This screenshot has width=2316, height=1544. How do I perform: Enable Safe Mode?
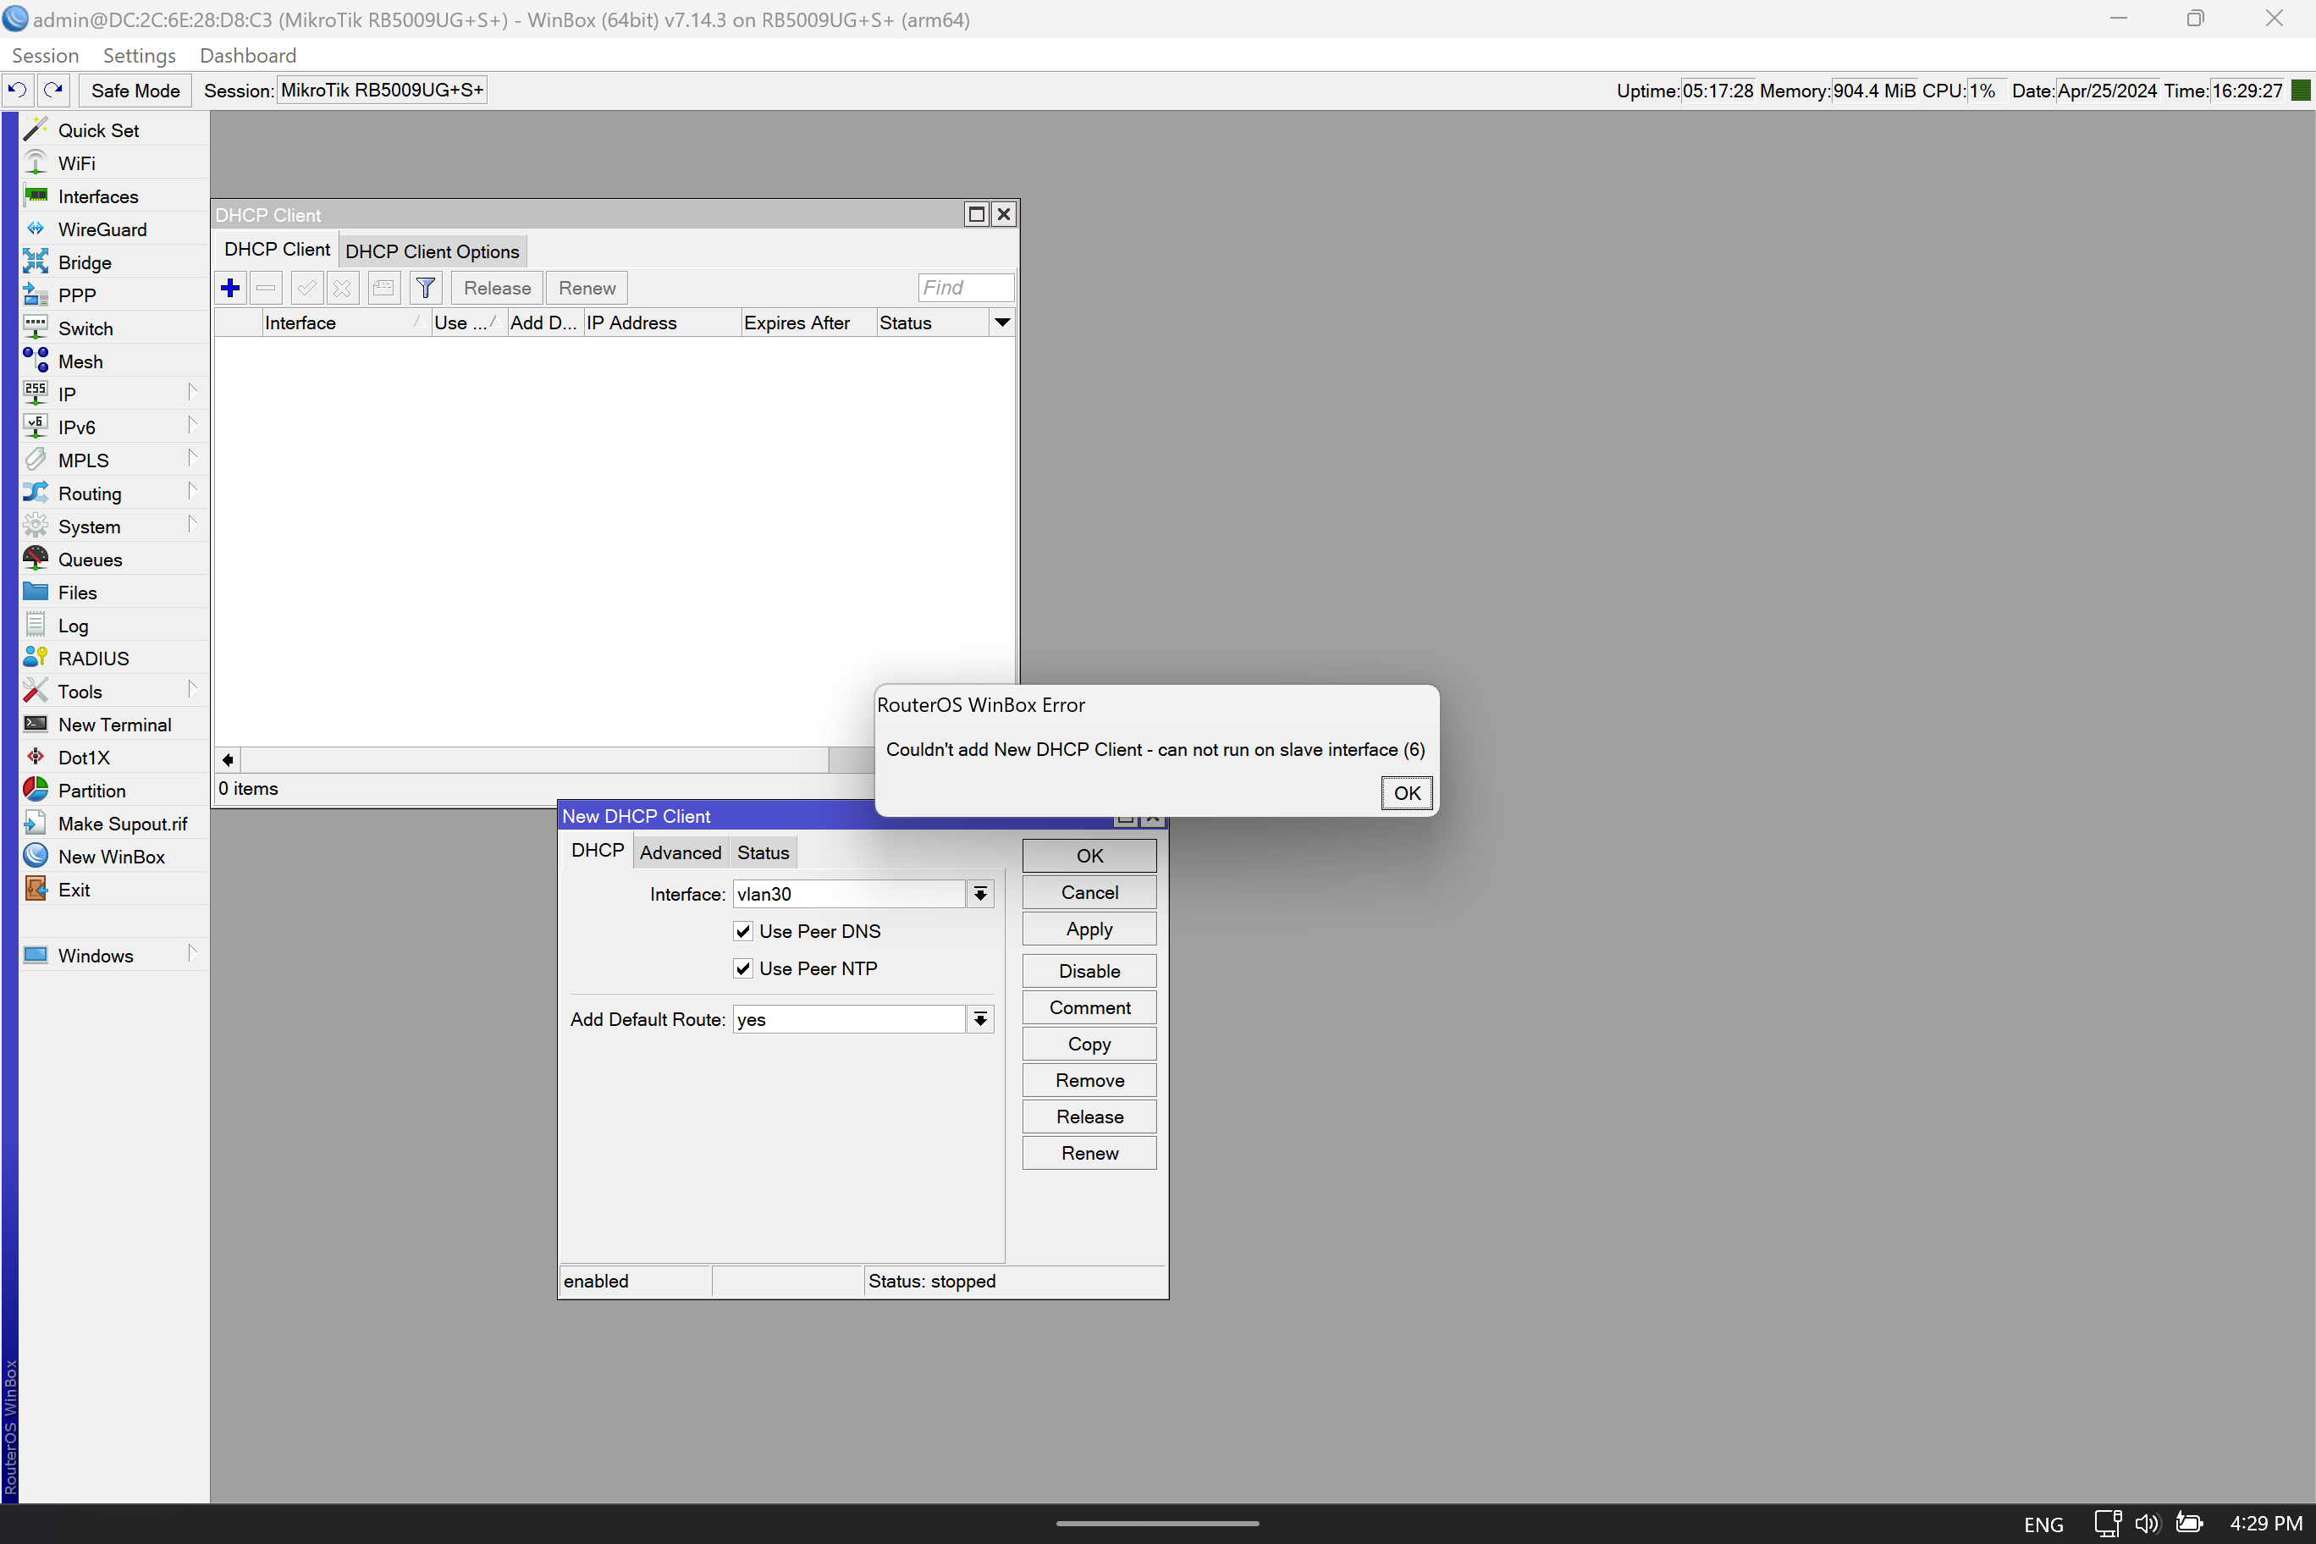click(x=135, y=90)
